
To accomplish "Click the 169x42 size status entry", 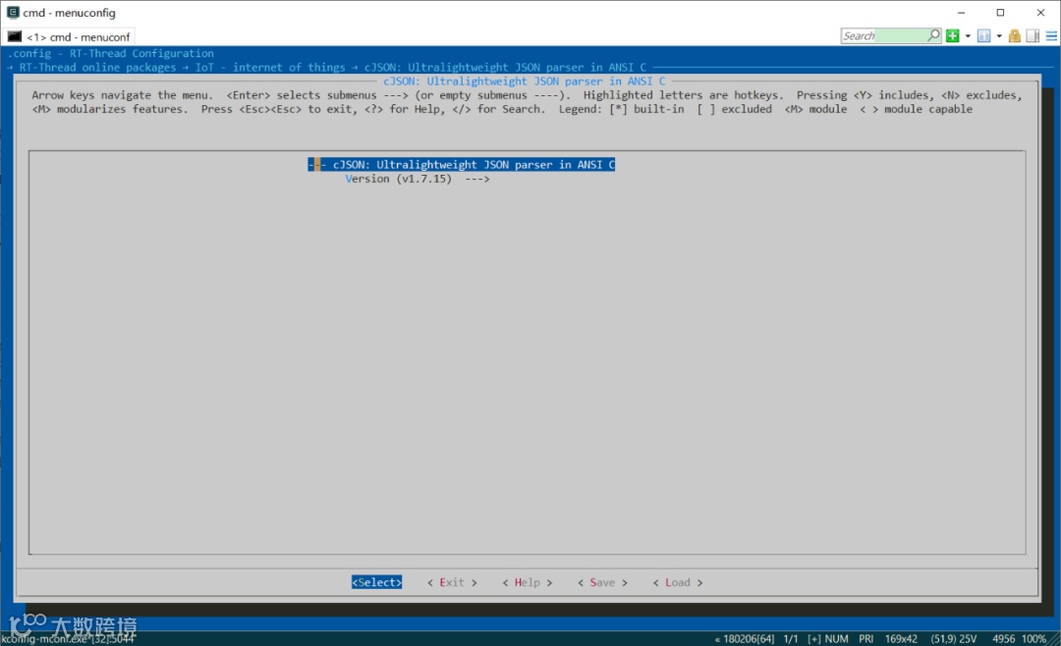I will tap(901, 638).
